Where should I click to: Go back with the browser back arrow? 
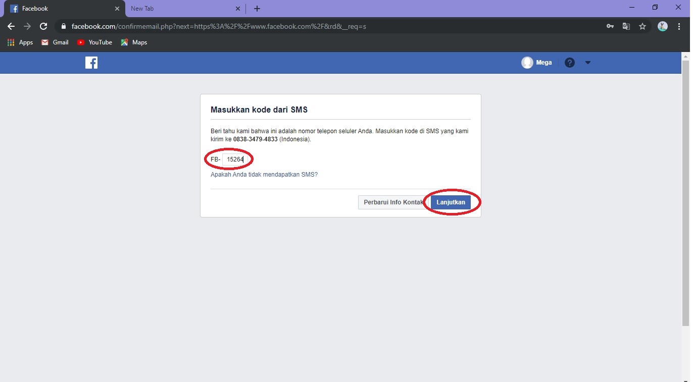(11, 26)
